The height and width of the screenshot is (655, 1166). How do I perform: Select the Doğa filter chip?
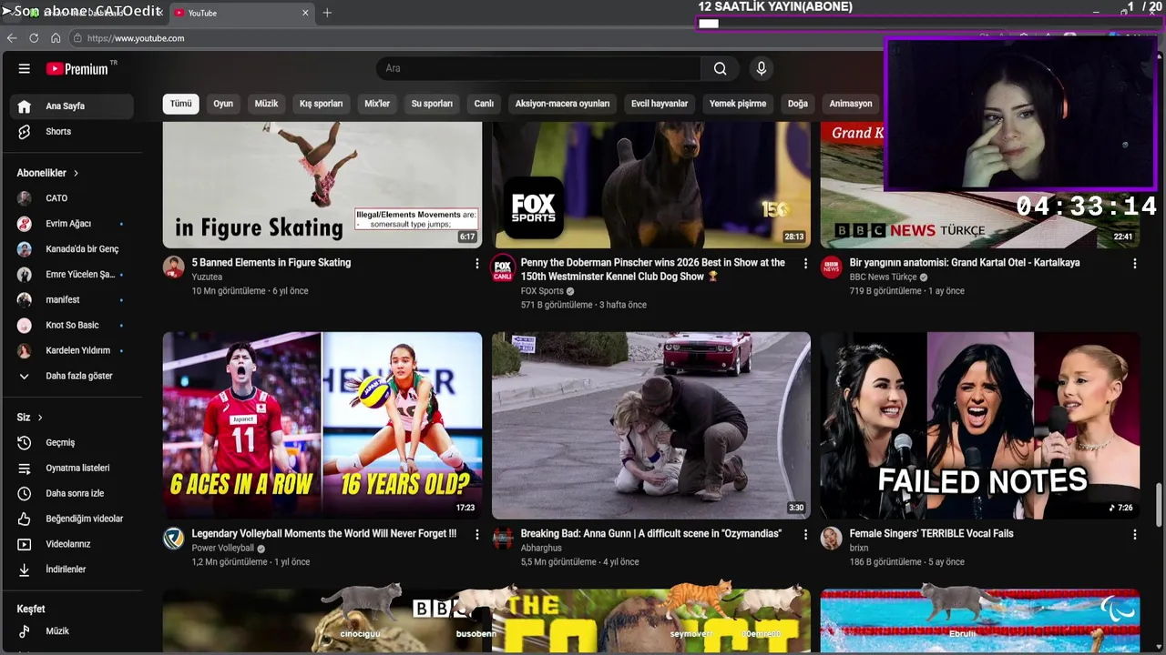(x=798, y=104)
